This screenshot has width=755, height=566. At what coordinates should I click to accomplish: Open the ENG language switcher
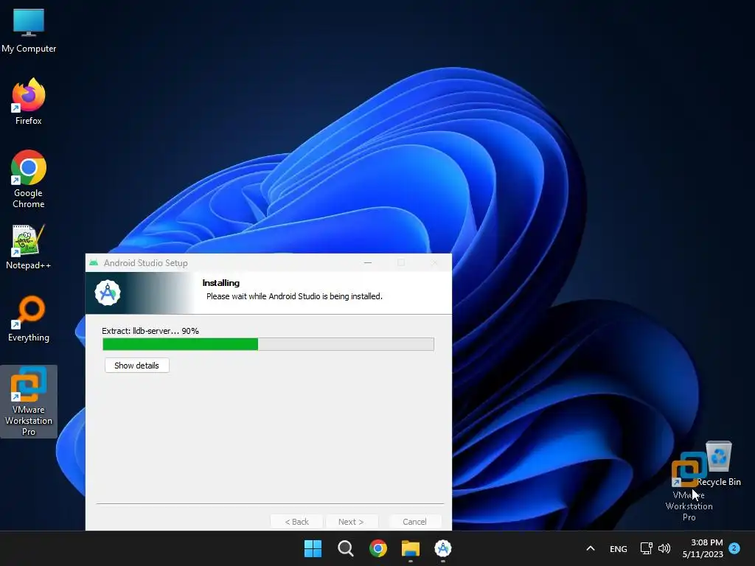point(619,548)
